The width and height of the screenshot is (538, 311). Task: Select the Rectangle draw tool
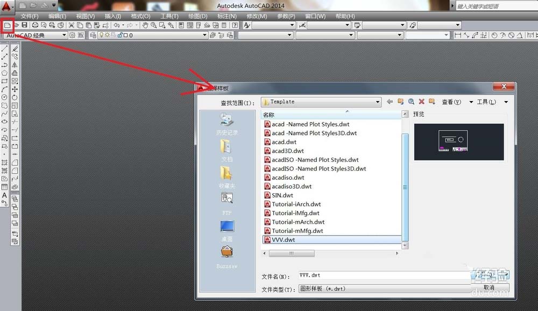click(x=4, y=81)
